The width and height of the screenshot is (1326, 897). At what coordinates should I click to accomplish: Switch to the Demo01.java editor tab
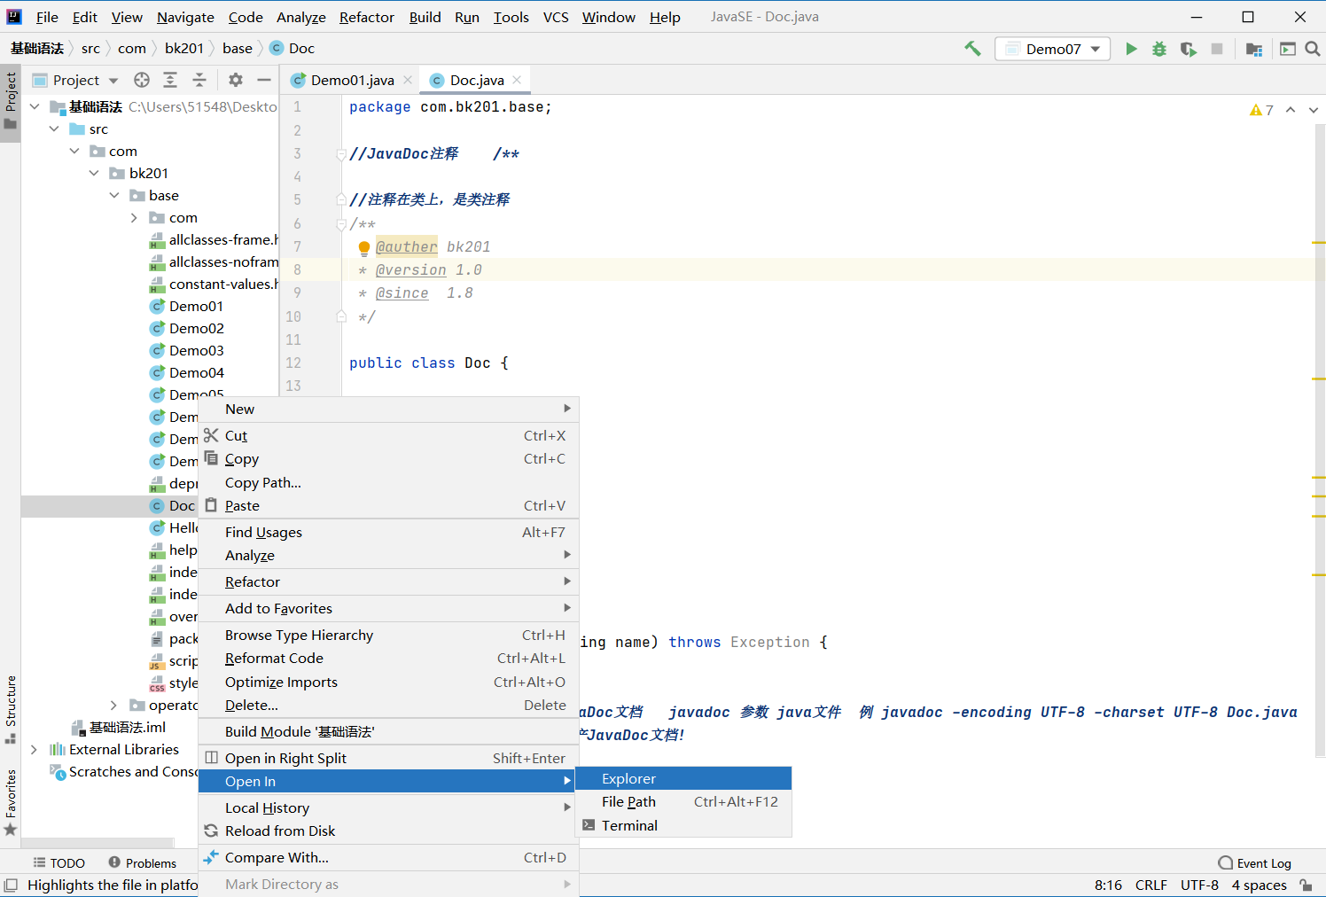[351, 80]
